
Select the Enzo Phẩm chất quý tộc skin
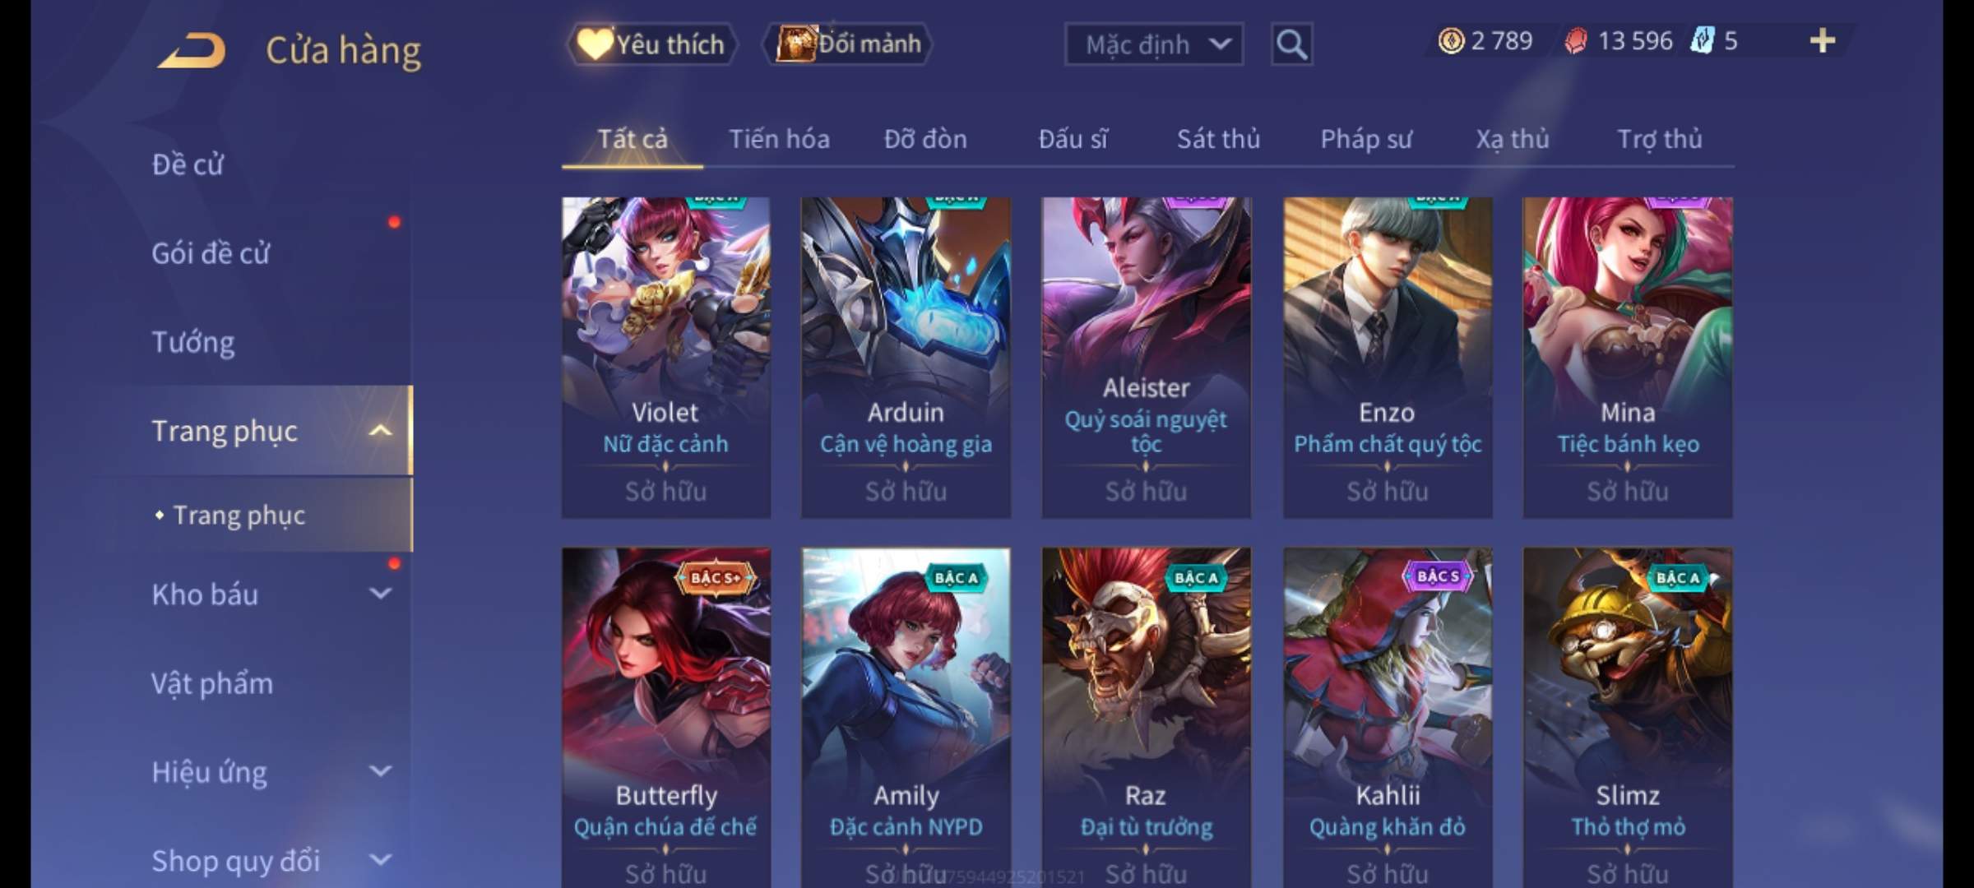point(1388,358)
